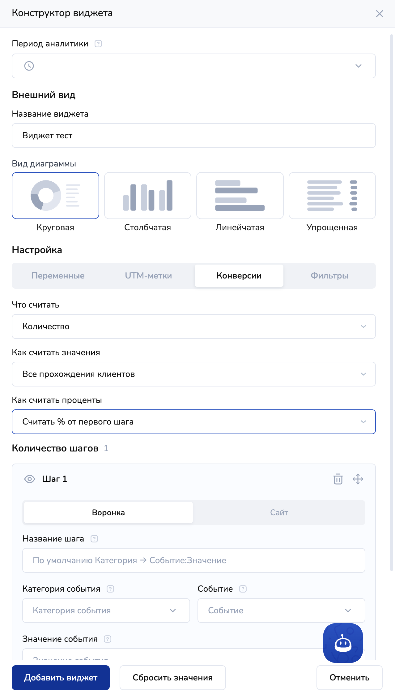Image resolution: width=395 pixels, height=695 pixels.
Task: Click the Сбросить значения button
Action: 172,678
